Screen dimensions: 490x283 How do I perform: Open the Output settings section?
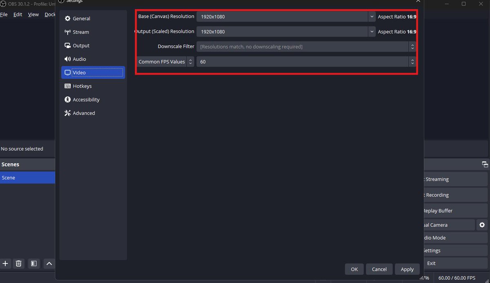pos(80,45)
